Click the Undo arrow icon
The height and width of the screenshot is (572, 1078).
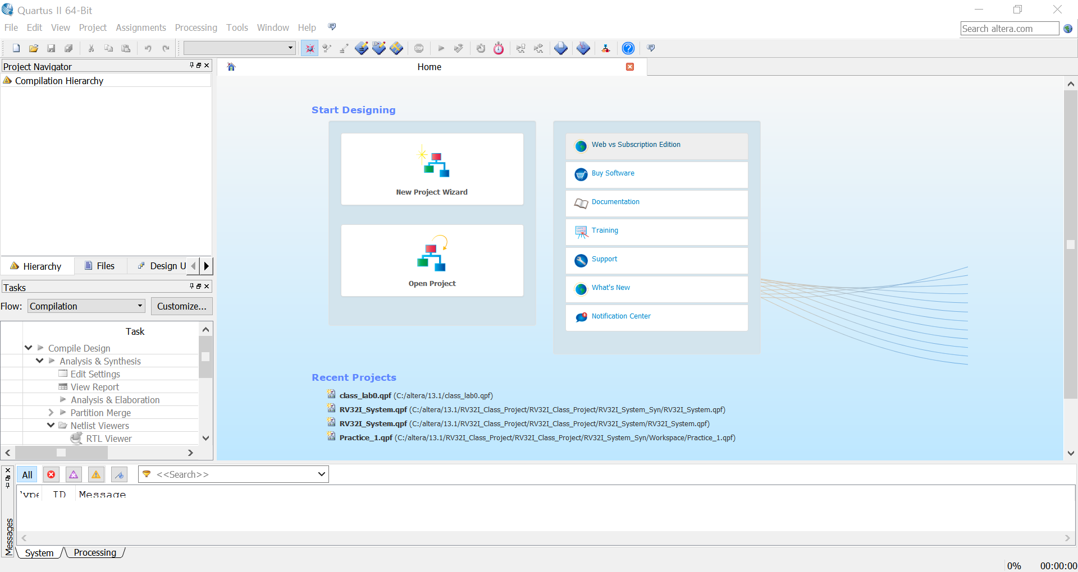[x=148, y=48]
